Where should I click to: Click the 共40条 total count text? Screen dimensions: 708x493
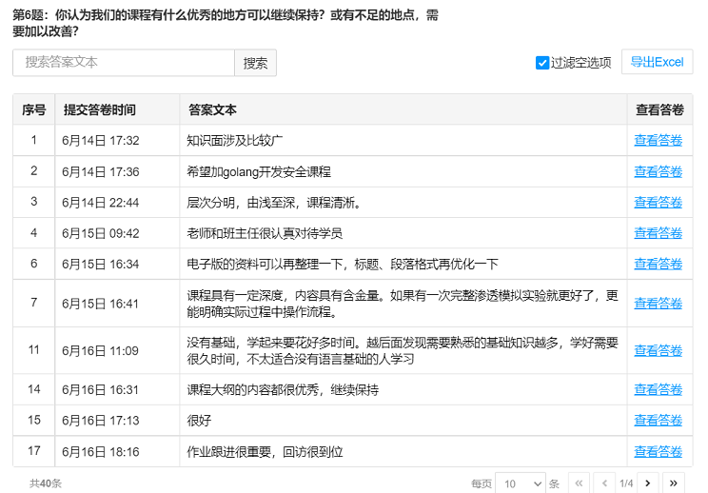click(x=45, y=483)
